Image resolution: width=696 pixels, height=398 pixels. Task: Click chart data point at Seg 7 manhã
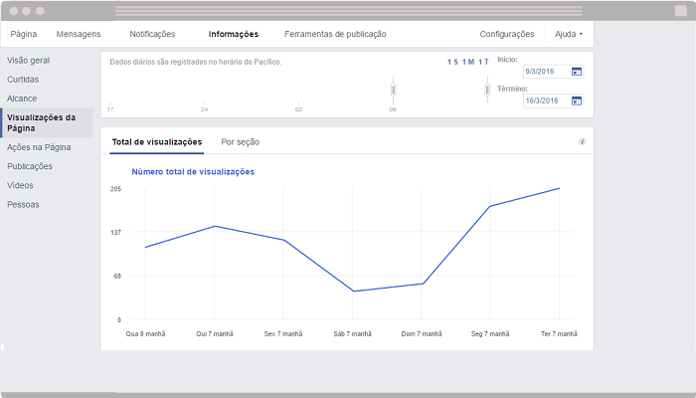click(490, 206)
